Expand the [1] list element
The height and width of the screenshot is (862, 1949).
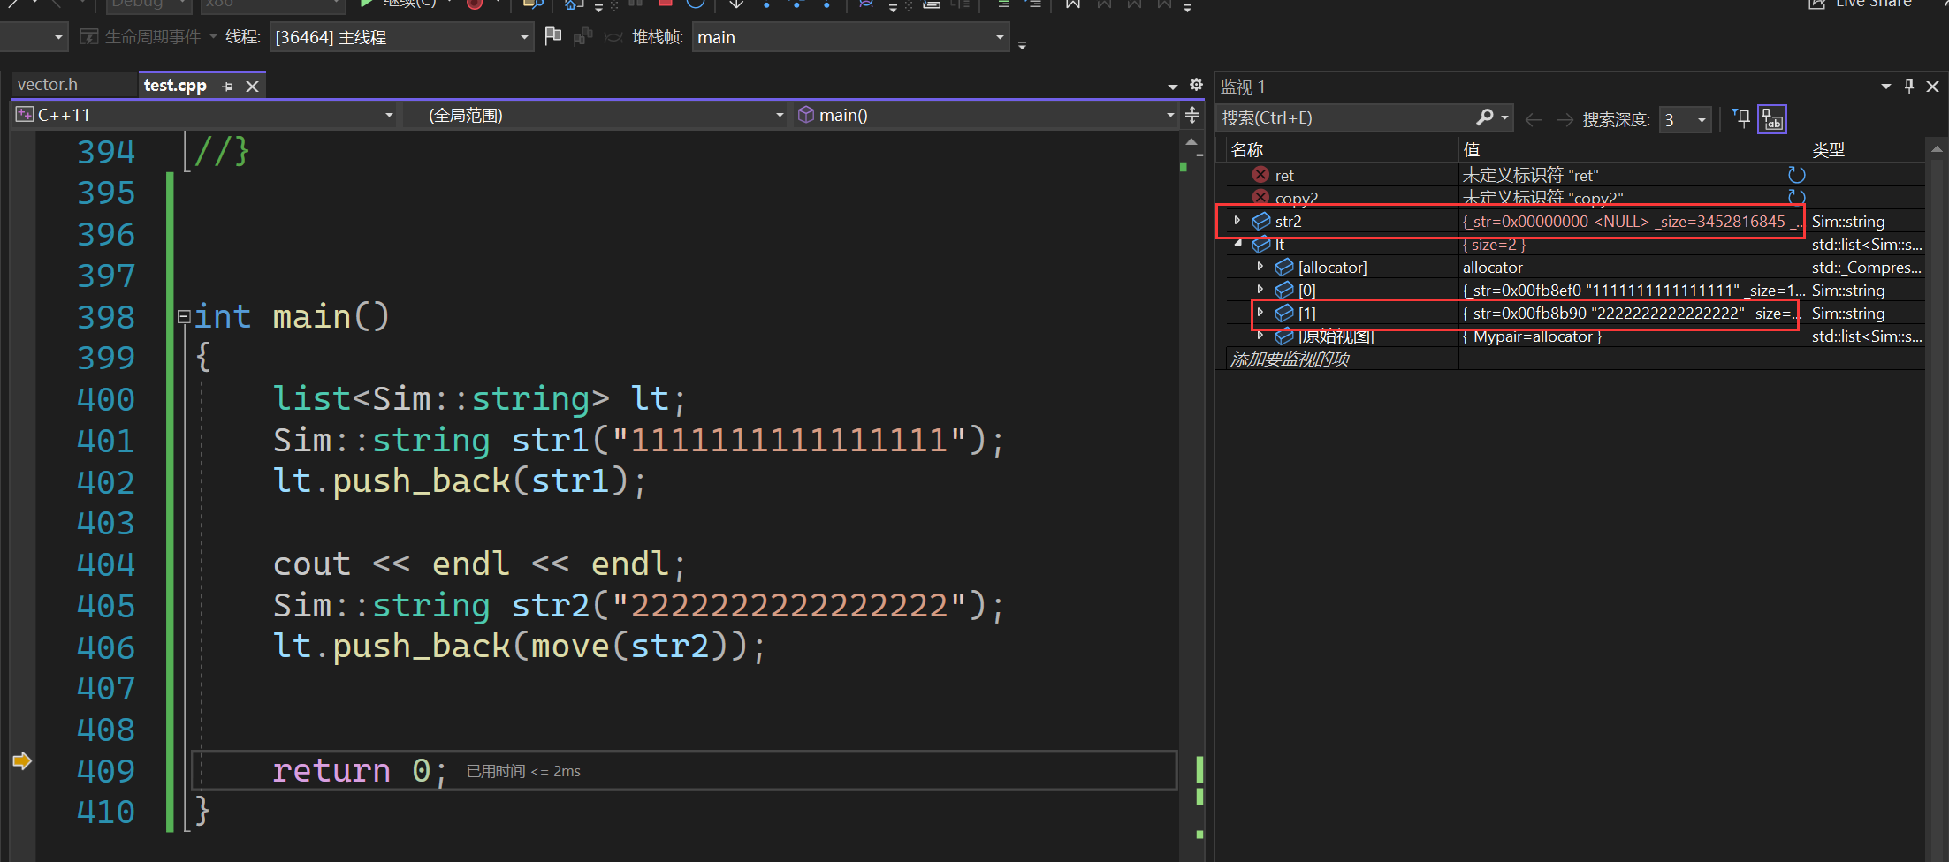1260,312
